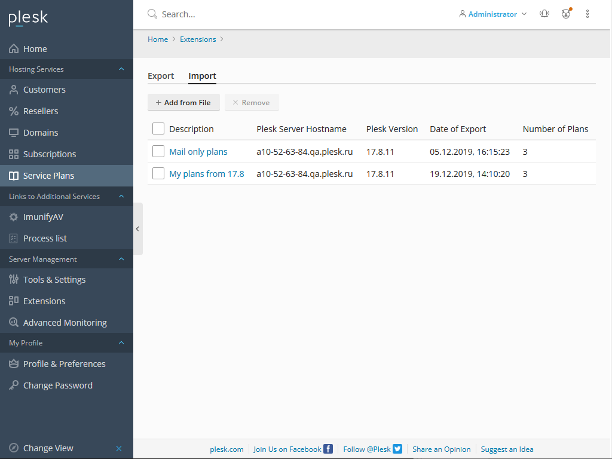Open Service Plans in the sidebar
The image size is (612, 459).
48,176
